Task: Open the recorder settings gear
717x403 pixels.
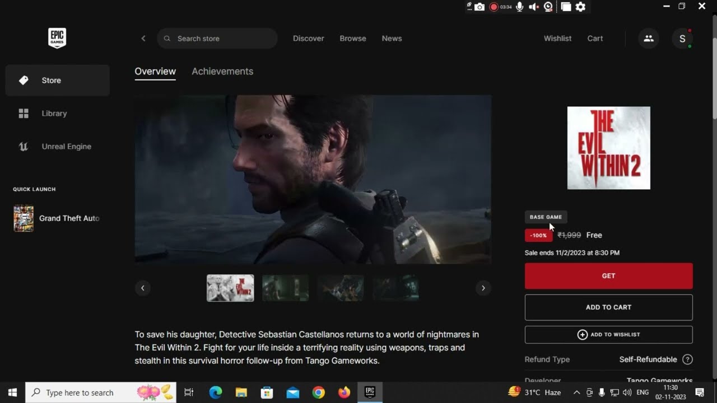Action: pyautogui.click(x=581, y=7)
